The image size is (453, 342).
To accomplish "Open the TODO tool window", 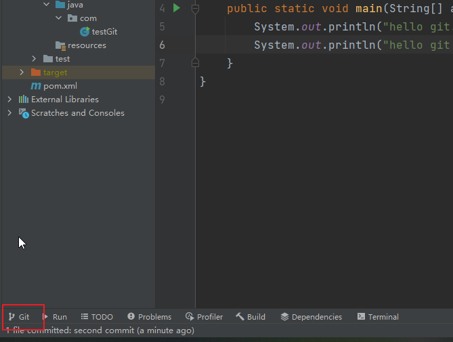I will (x=97, y=317).
